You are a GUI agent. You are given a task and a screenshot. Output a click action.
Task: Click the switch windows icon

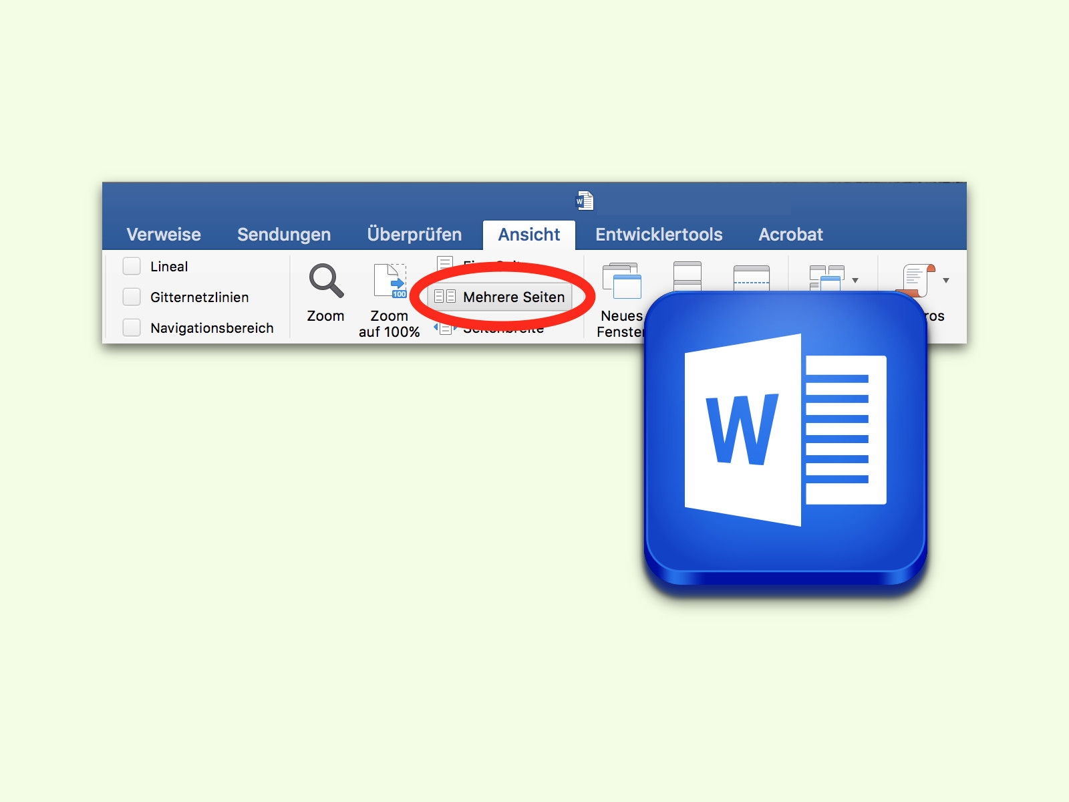[826, 278]
